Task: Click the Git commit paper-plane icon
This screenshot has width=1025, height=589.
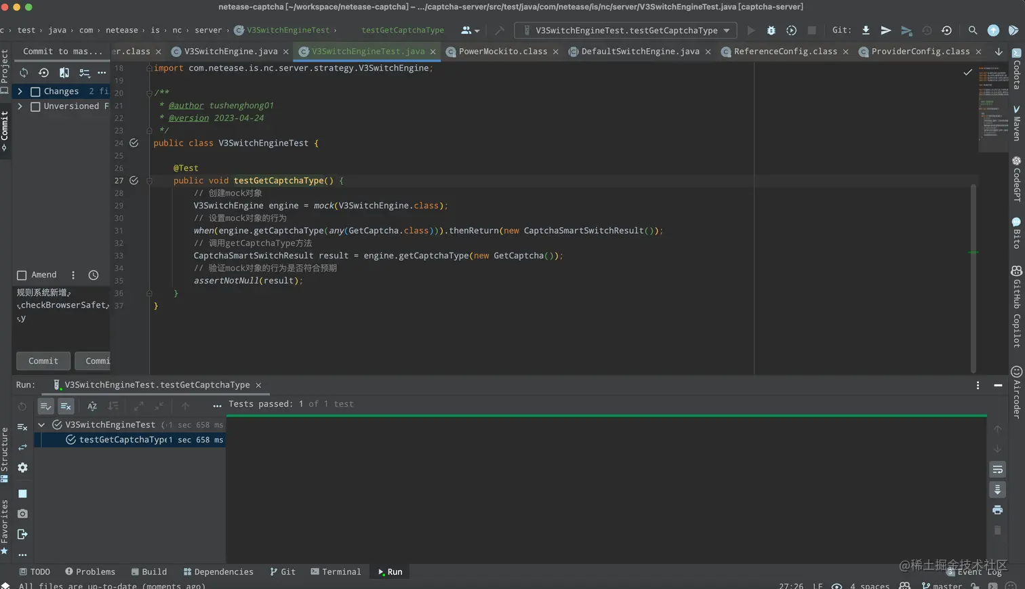Action: click(885, 31)
